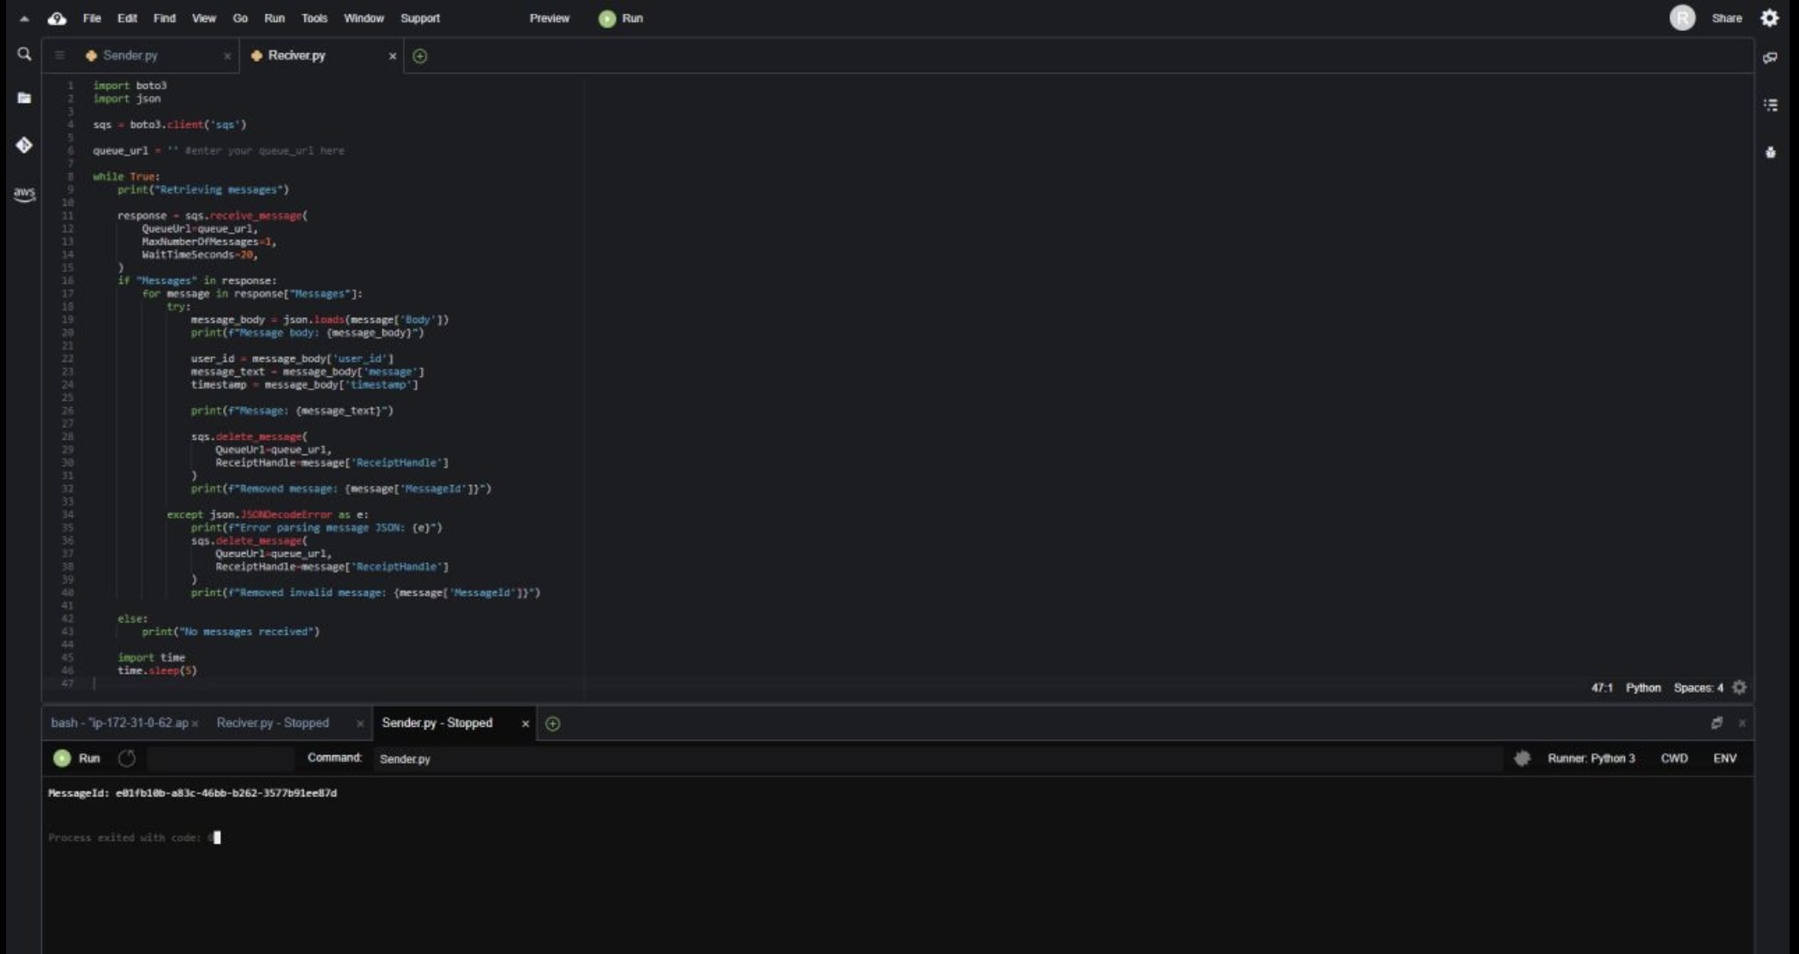Switch to the Sender.py editor tab

130,56
